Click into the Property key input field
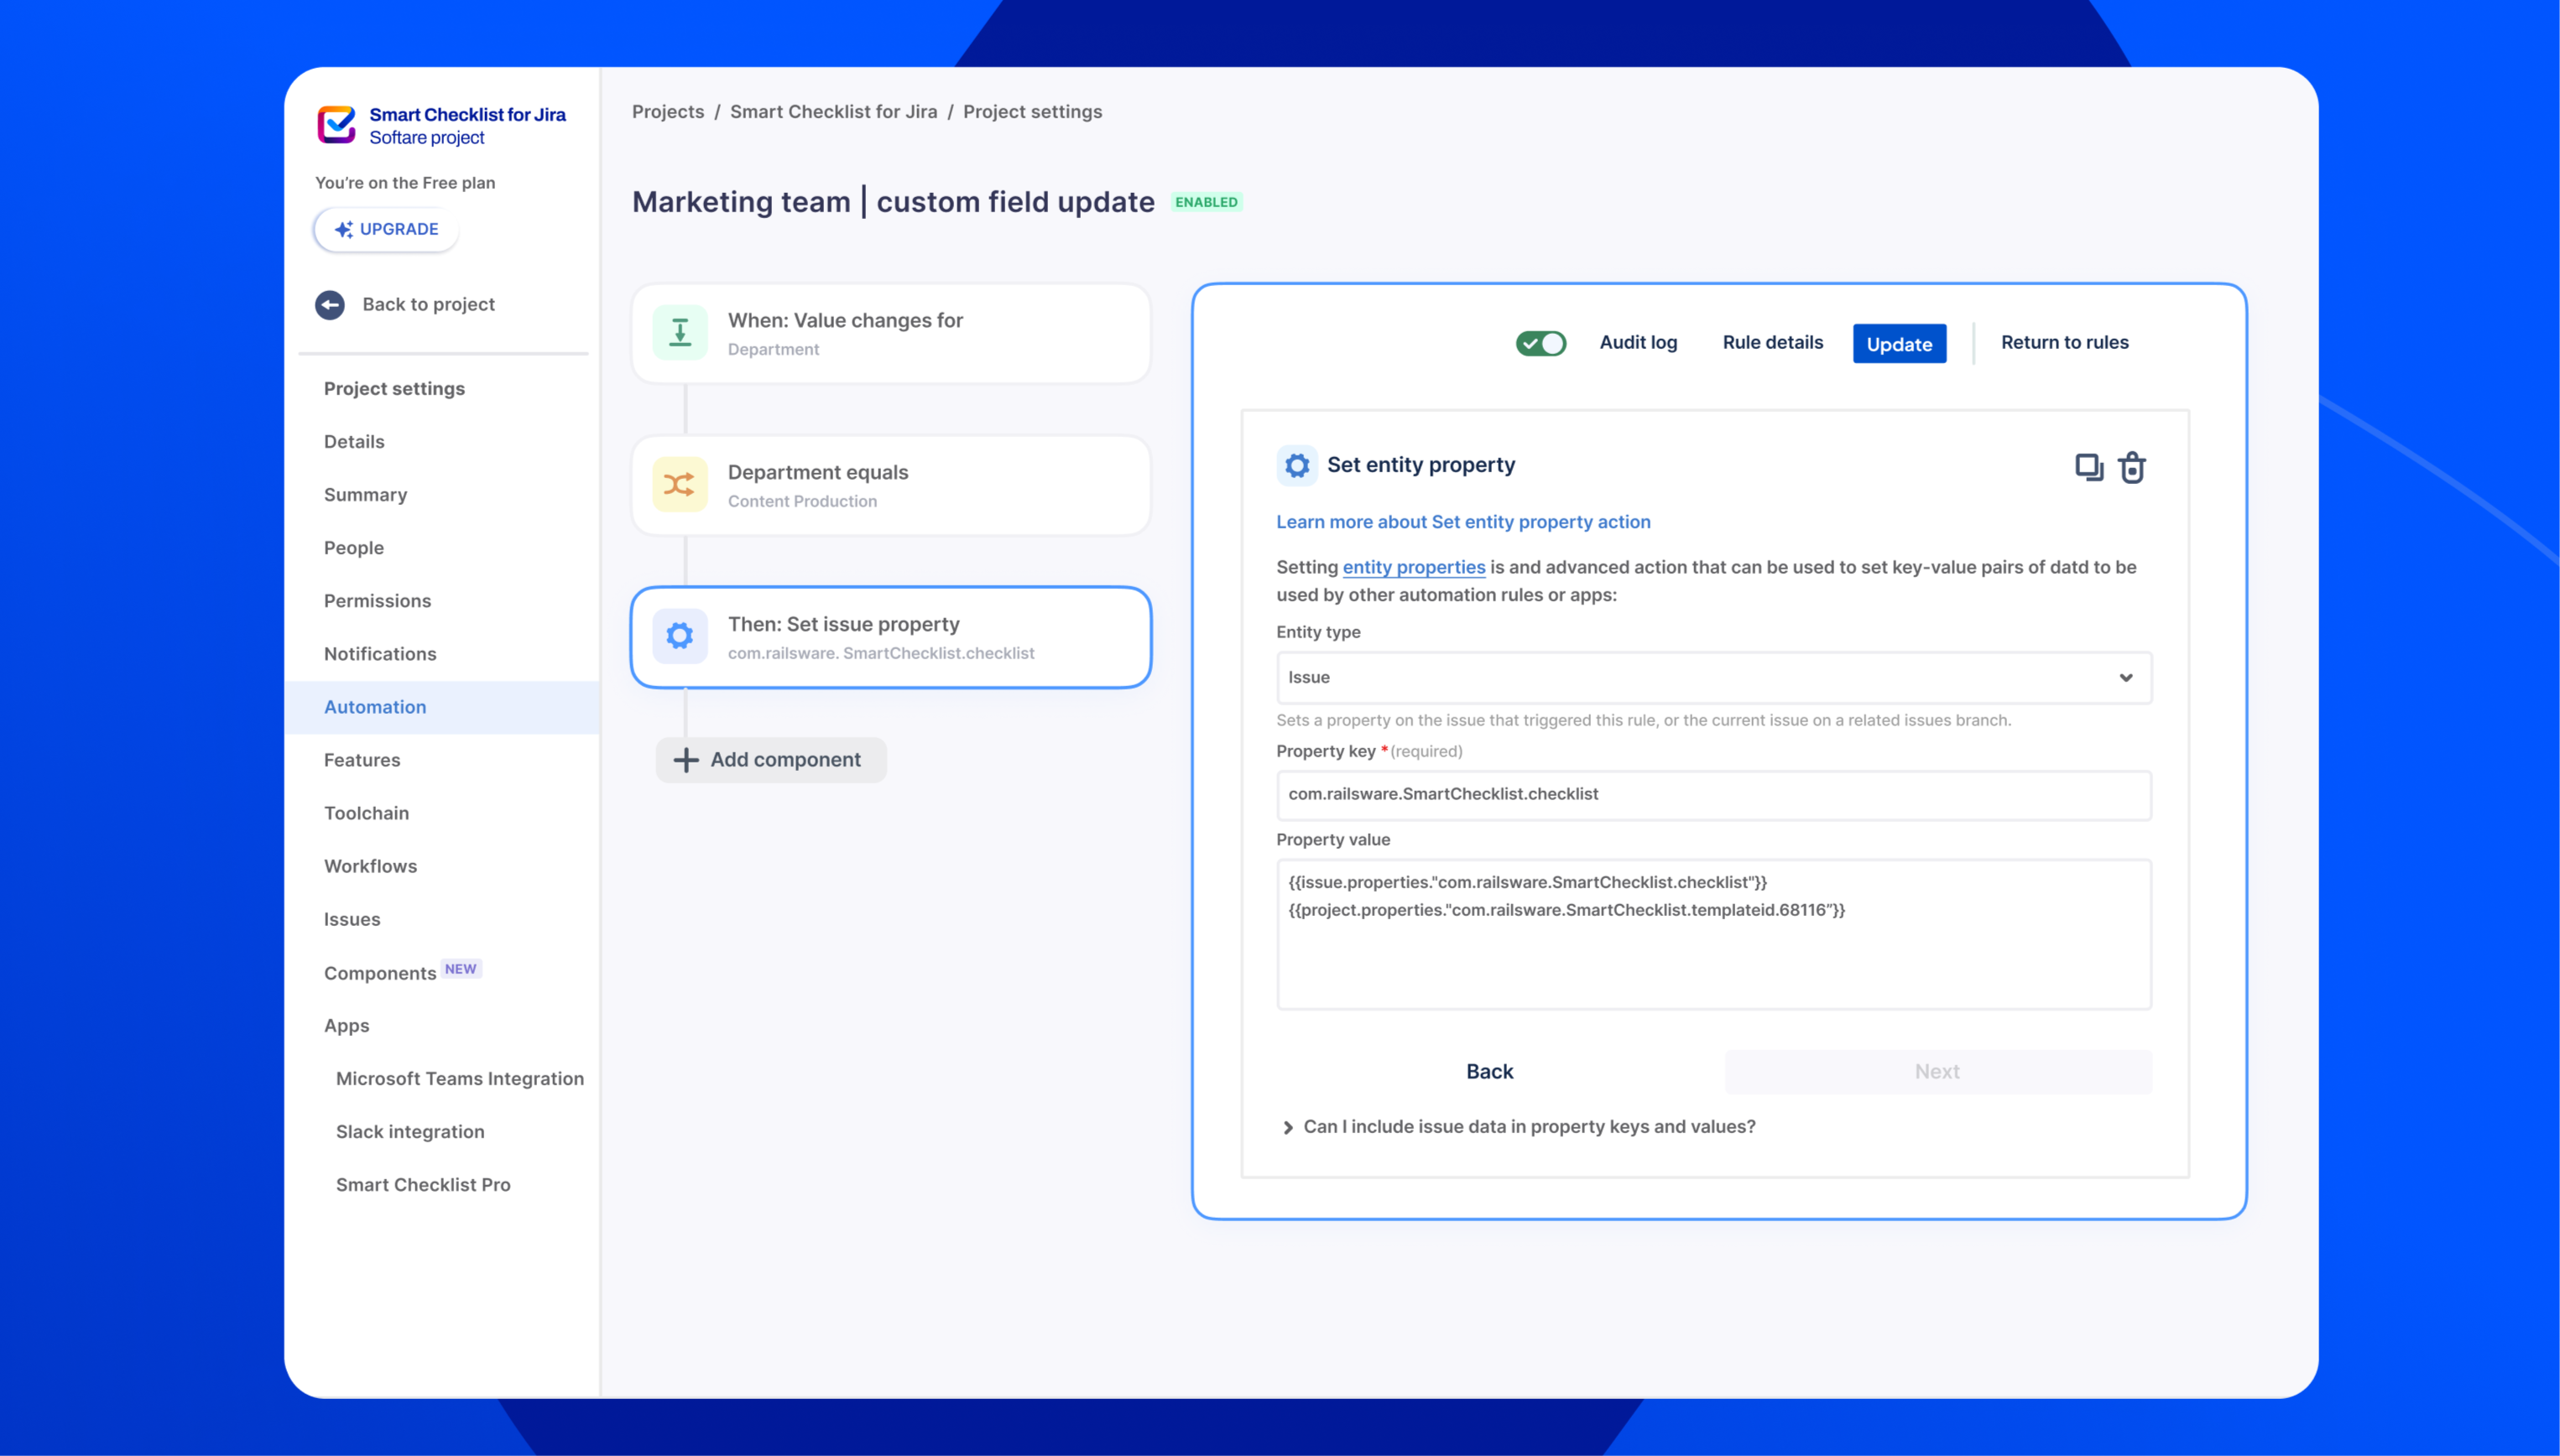This screenshot has width=2560, height=1456. coord(1713,795)
